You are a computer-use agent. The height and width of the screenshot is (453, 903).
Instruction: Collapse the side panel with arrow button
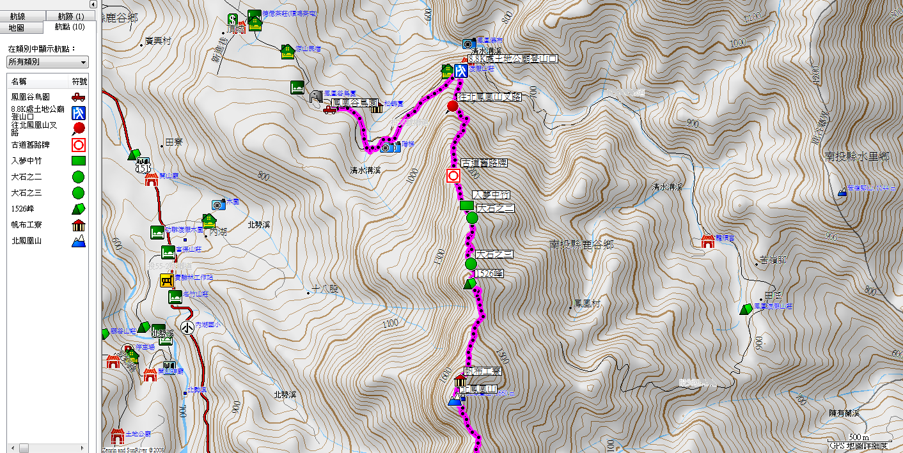93,4
